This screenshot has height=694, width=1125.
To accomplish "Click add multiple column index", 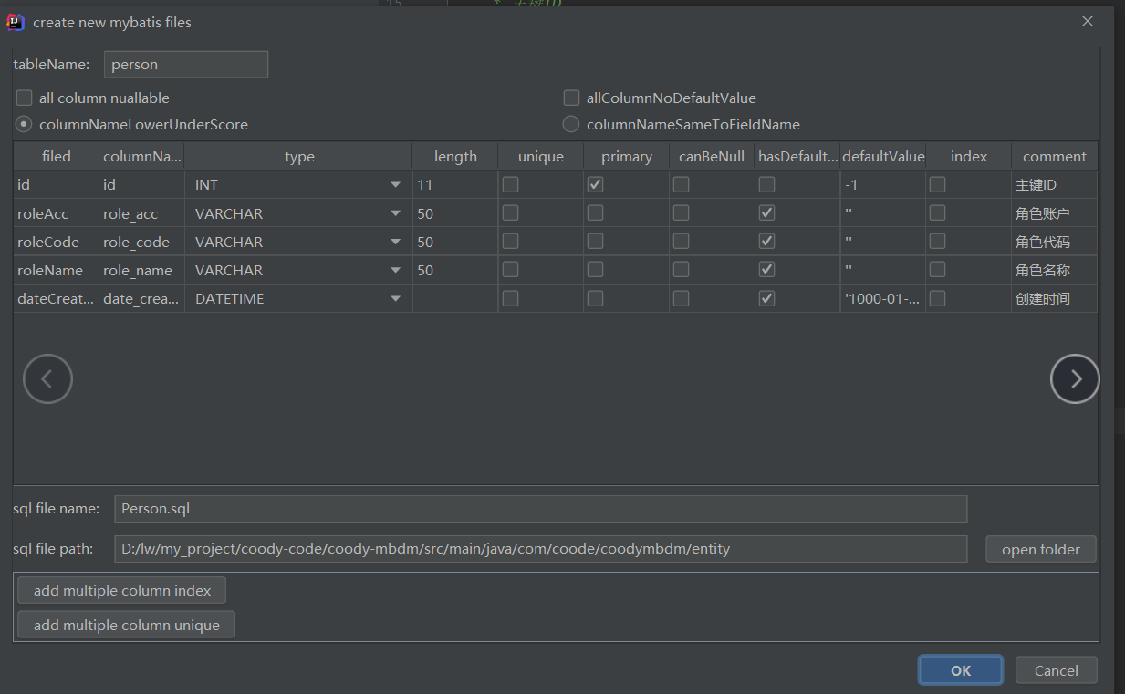I will (x=120, y=589).
